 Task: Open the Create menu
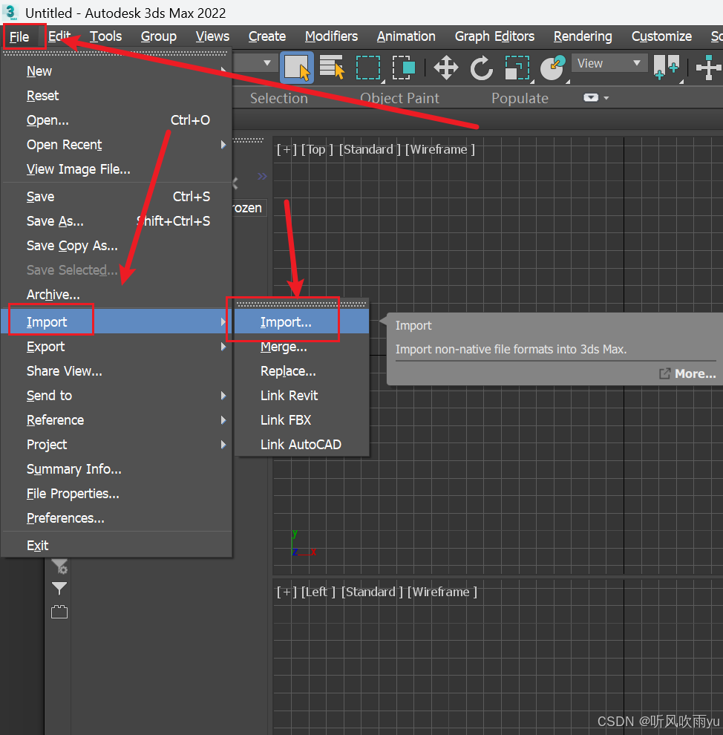pyautogui.click(x=267, y=36)
